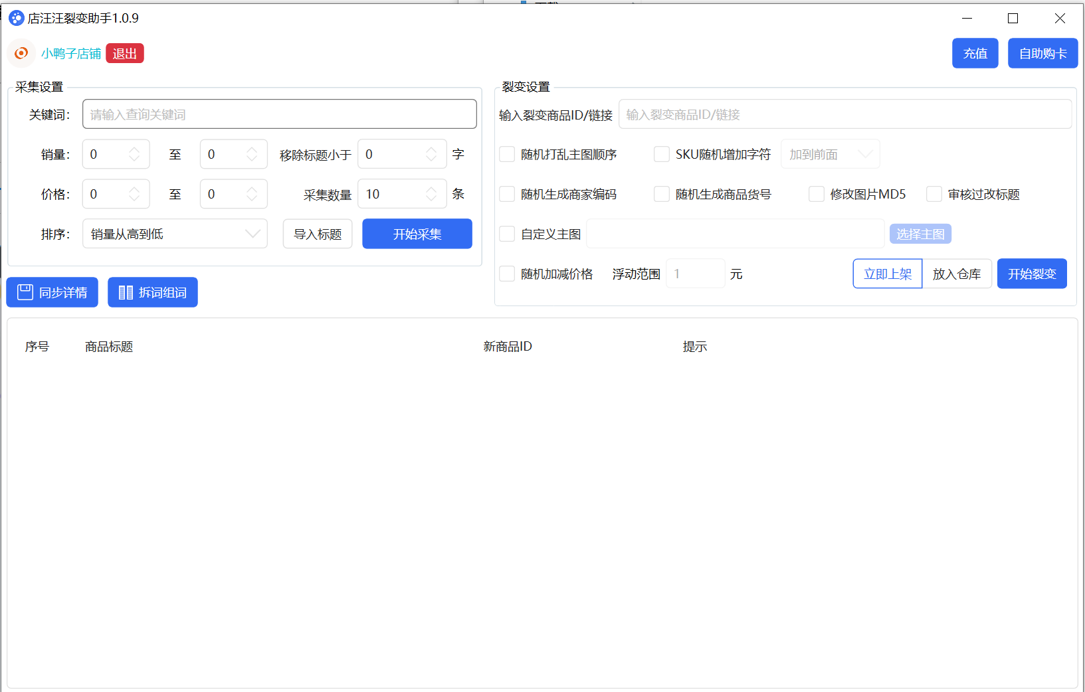Click the 开始采集 button to start collecting

click(417, 233)
